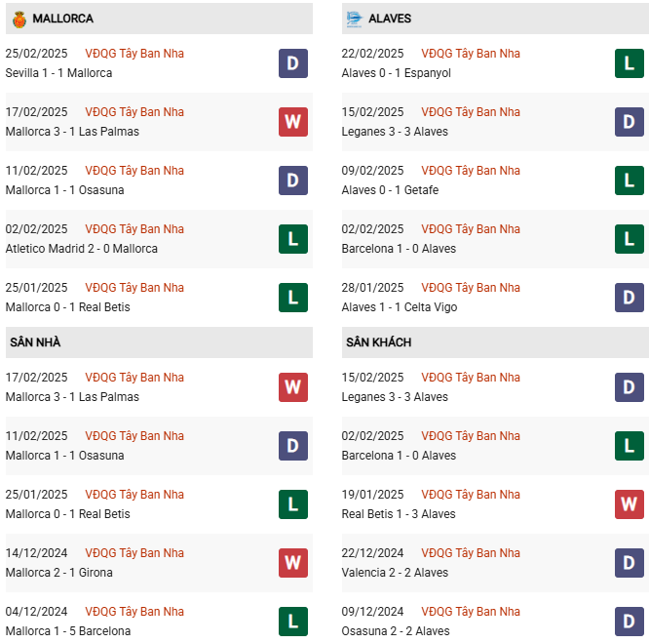Click the red W badge beside 17/02/2025 Mallorca form row
Viewport: 649px width, 643px height.
click(292, 122)
